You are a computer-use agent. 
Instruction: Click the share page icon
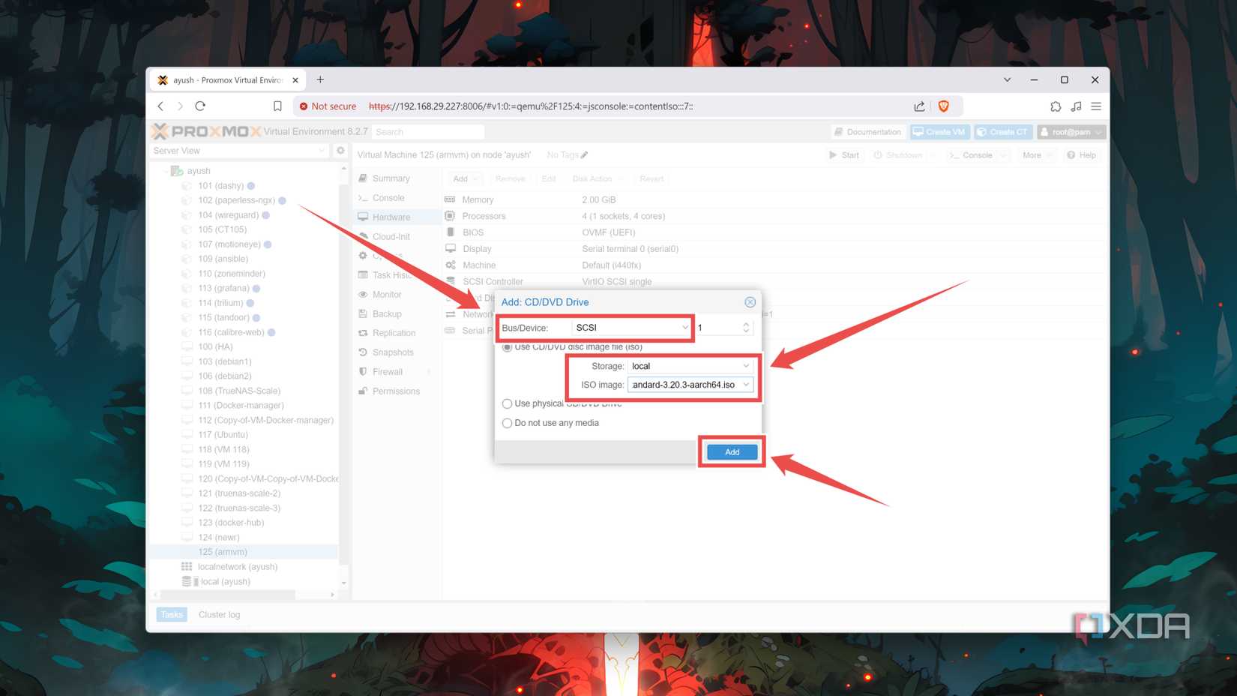tap(919, 106)
